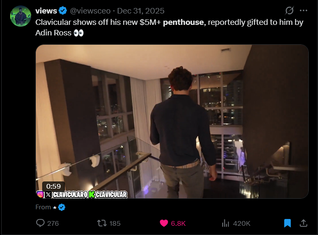
Task: Open the Grok explain icon
Action: tap(289, 11)
